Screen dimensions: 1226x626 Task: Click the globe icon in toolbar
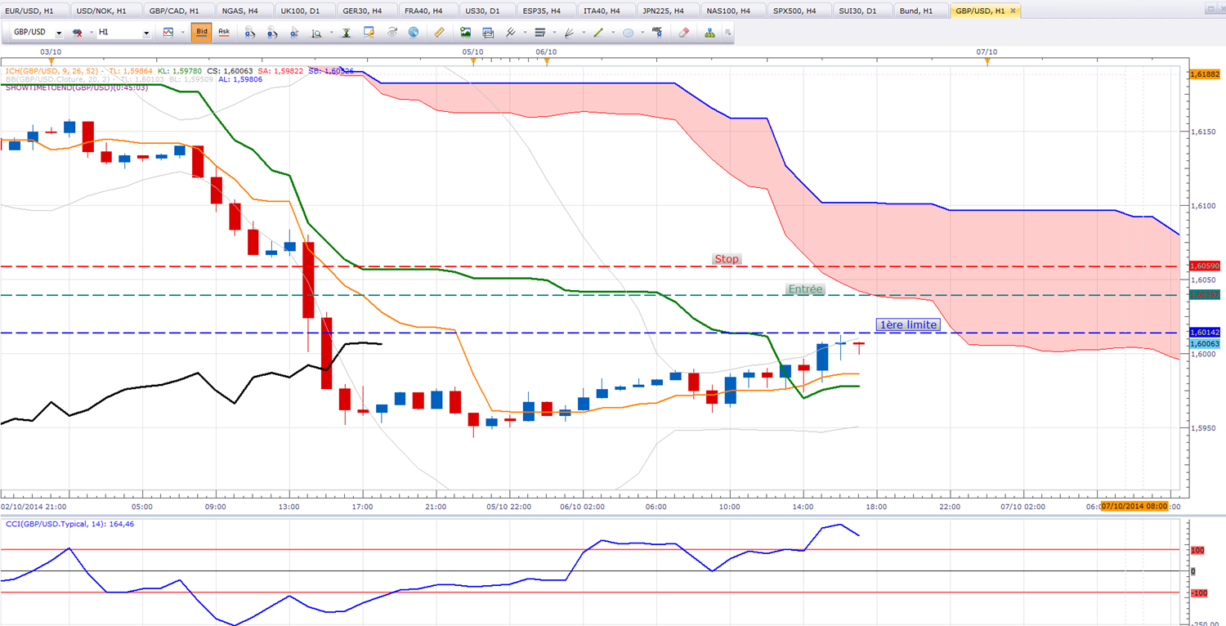pyautogui.click(x=414, y=33)
